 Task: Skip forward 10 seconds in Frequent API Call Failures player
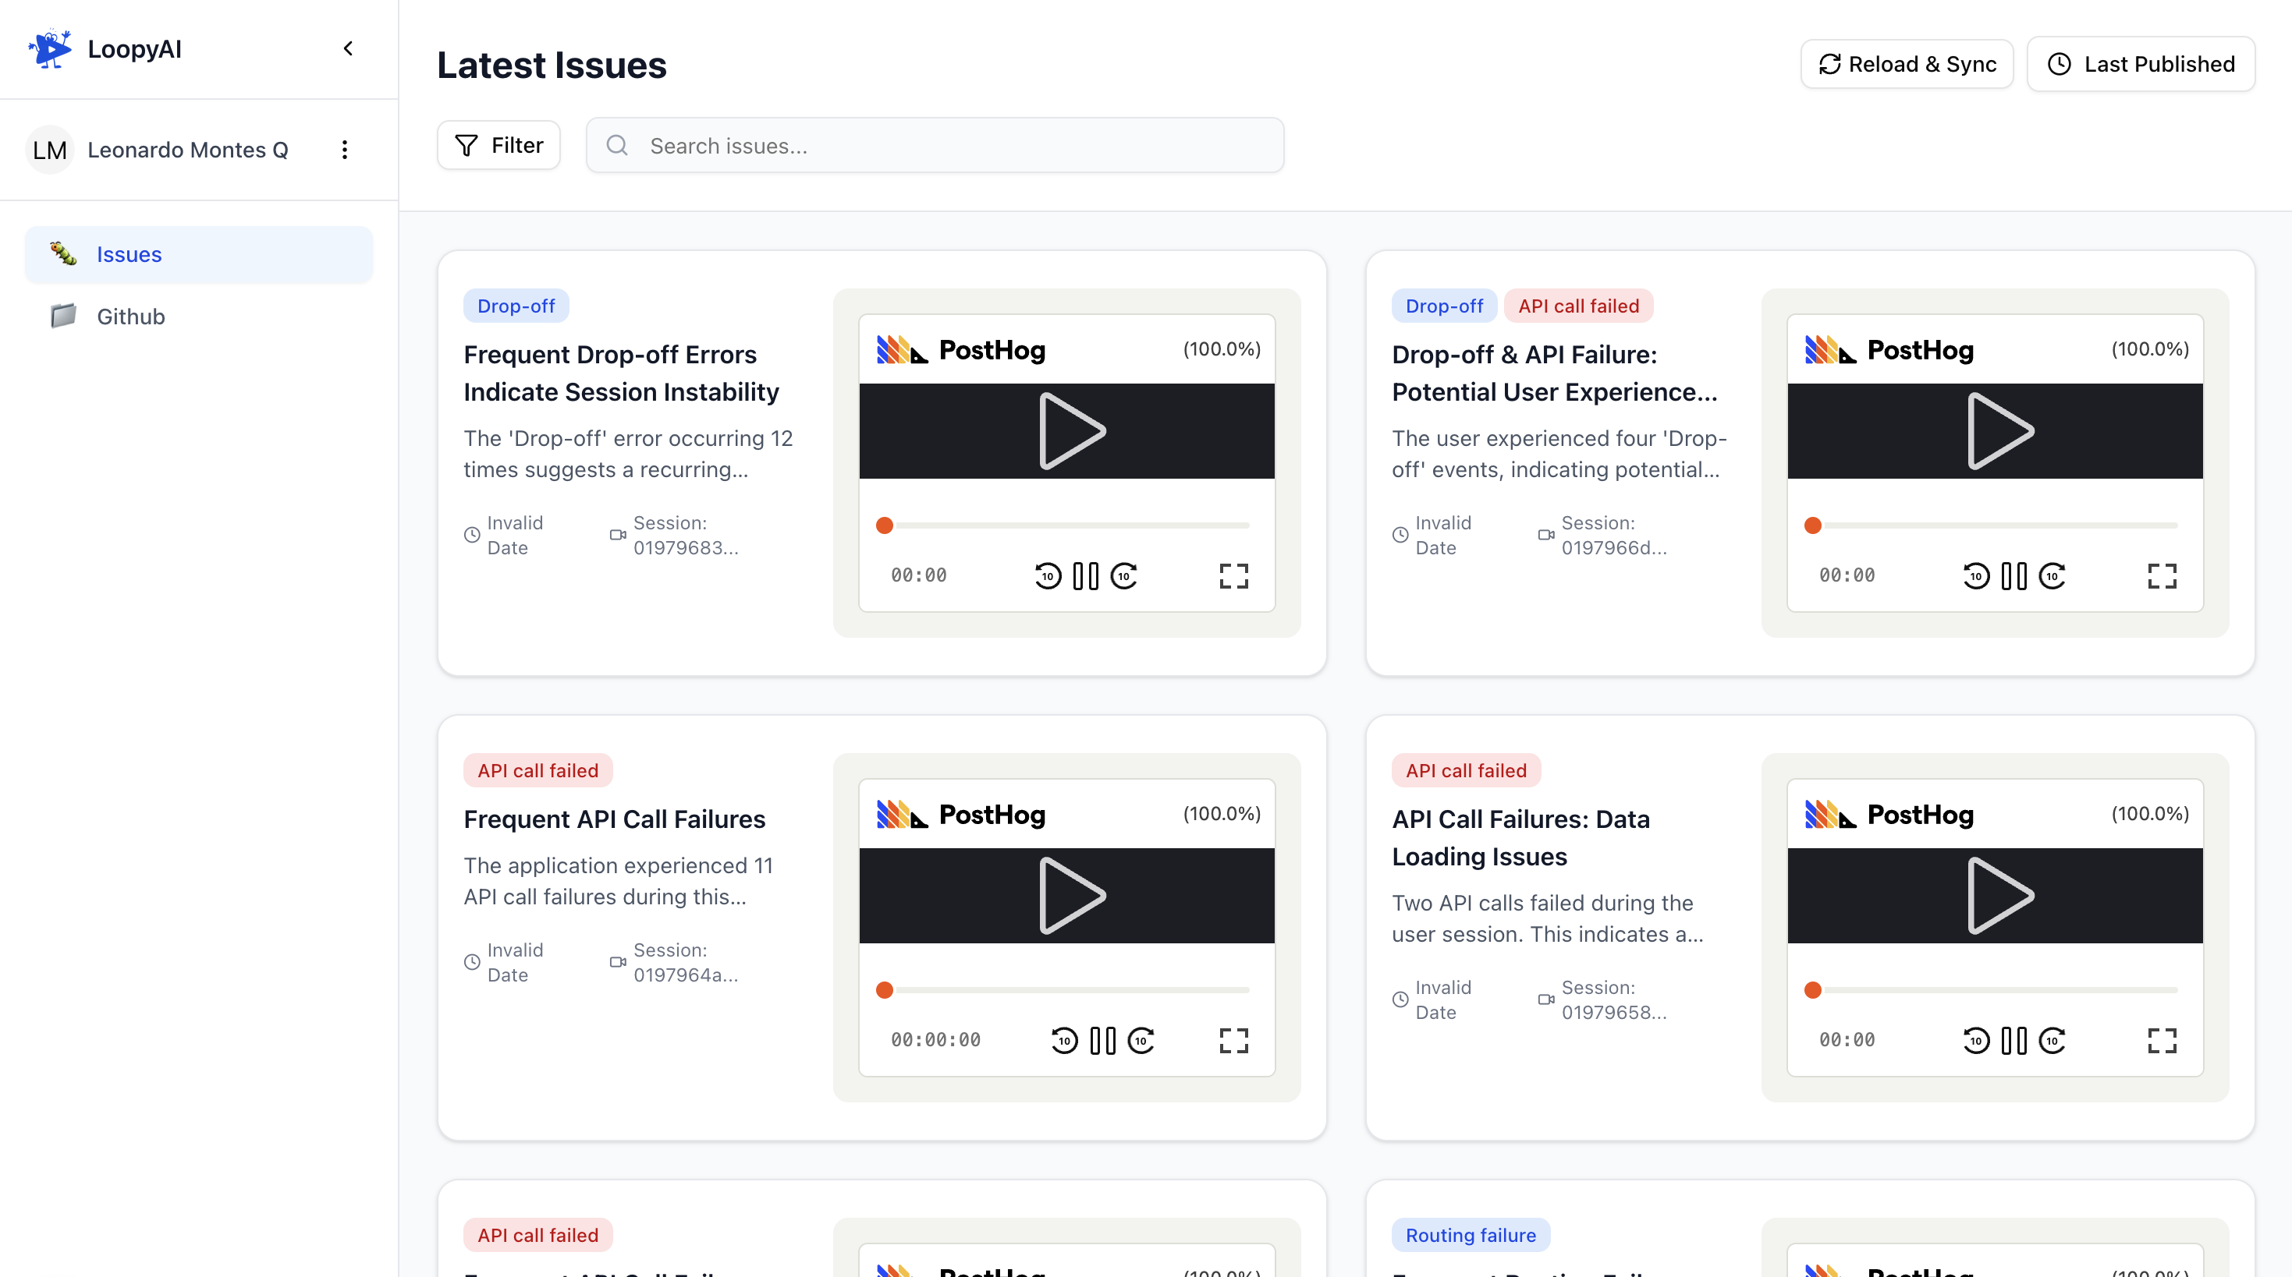click(1141, 1041)
